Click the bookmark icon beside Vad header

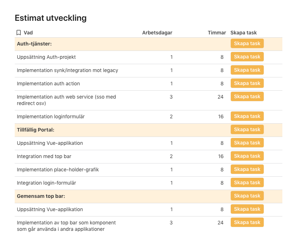click(x=19, y=33)
